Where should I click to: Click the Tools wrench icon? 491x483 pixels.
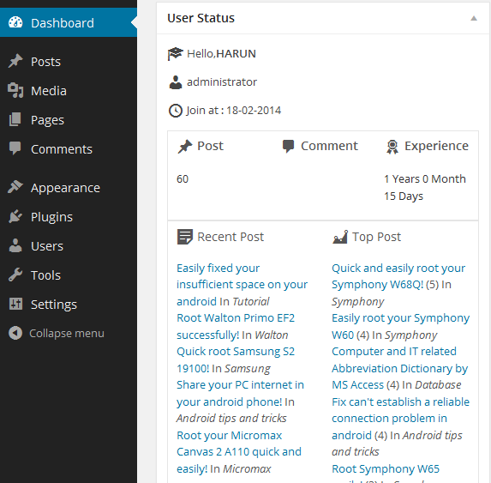(x=15, y=275)
